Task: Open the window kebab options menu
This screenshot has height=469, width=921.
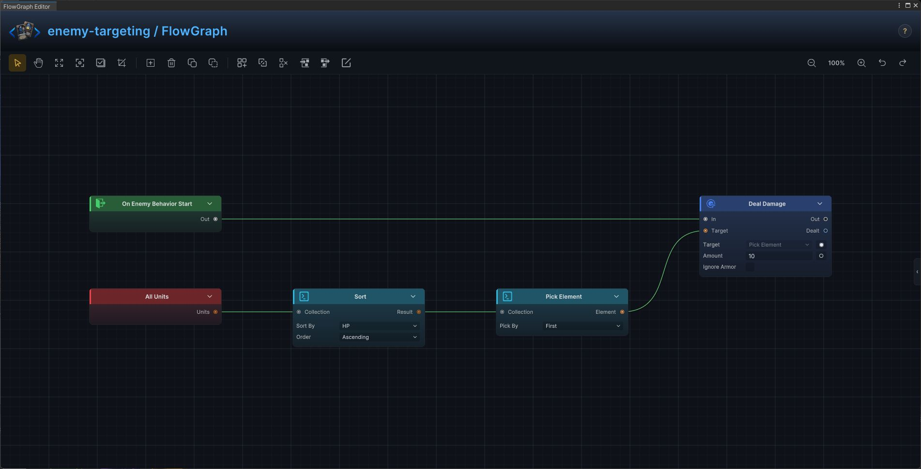Action: pos(899,5)
